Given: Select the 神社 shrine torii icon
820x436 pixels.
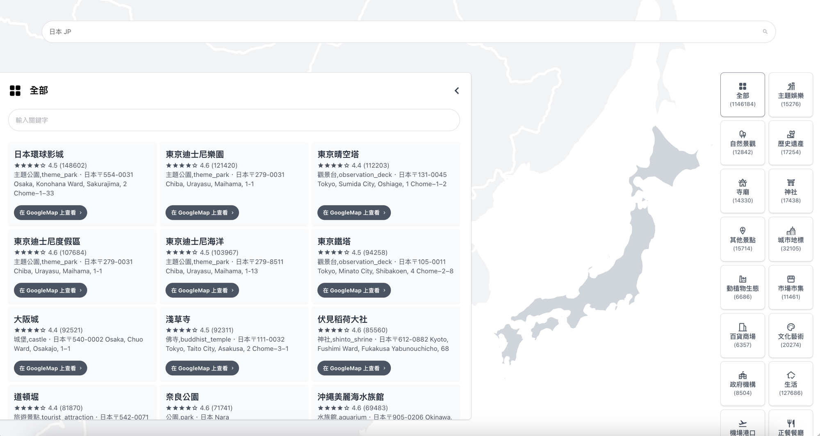Looking at the screenshot, I should click(x=791, y=183).
